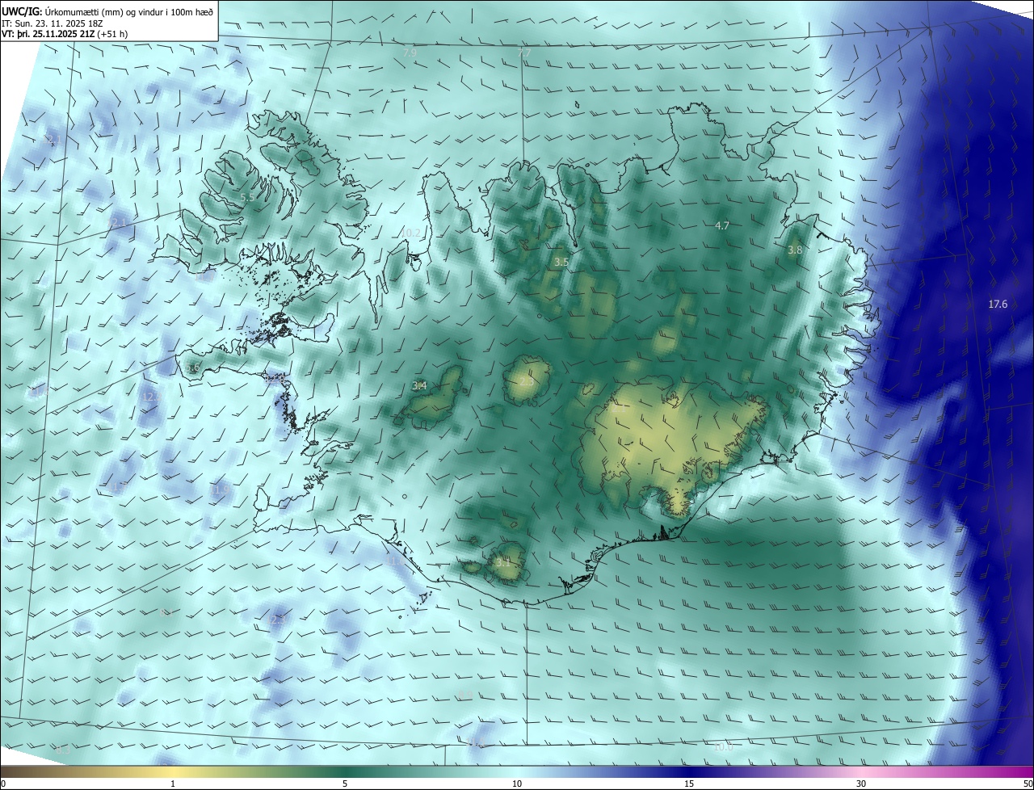Select the 3.8 value label on the map
Screen dimensions: 1034x790
(795, 250)
